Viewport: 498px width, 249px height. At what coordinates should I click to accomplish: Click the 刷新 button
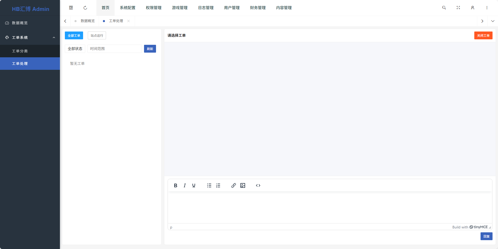coord(150,49)
